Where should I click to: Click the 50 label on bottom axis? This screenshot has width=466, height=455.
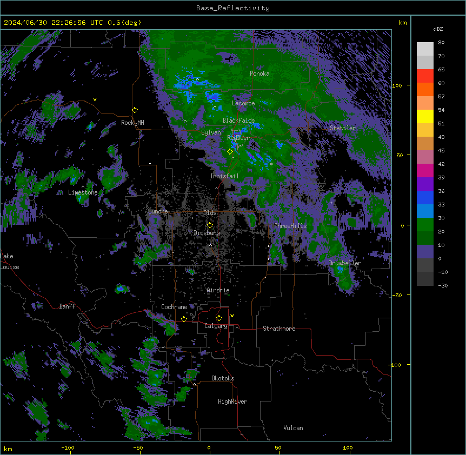click(x=278, y=447)
